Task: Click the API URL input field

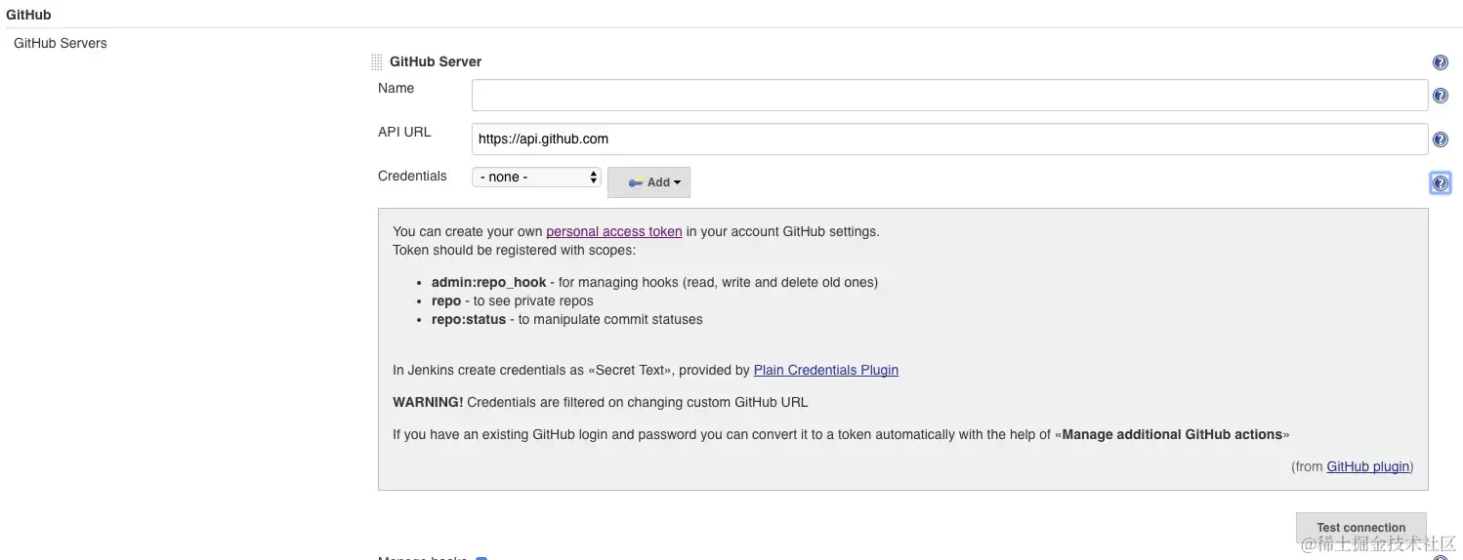Action: tap(949, 139)
